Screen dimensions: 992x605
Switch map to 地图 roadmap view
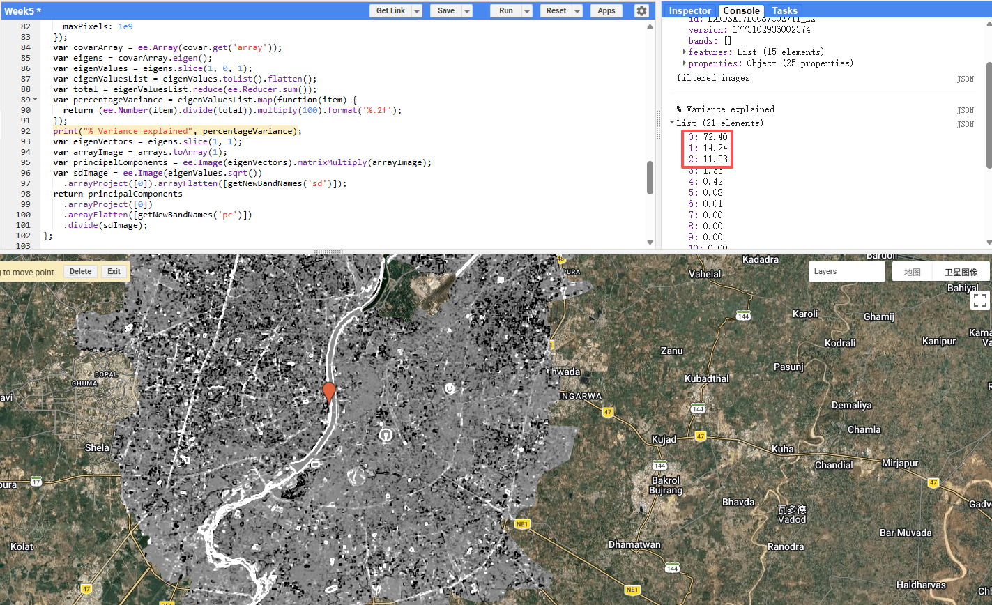[912, 272]
